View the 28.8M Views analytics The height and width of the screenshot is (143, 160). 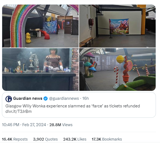61,125
